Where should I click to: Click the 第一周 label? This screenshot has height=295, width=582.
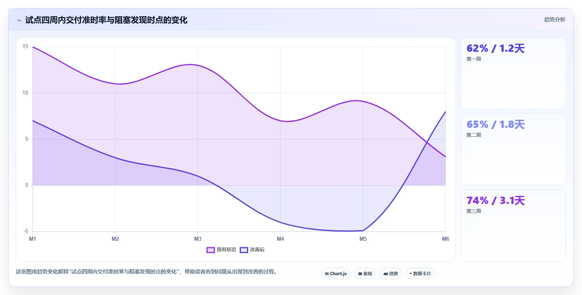click(474, 59)
